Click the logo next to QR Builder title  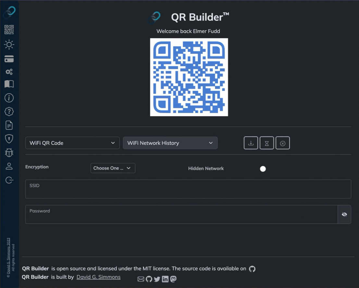click(x=154, y=18)
